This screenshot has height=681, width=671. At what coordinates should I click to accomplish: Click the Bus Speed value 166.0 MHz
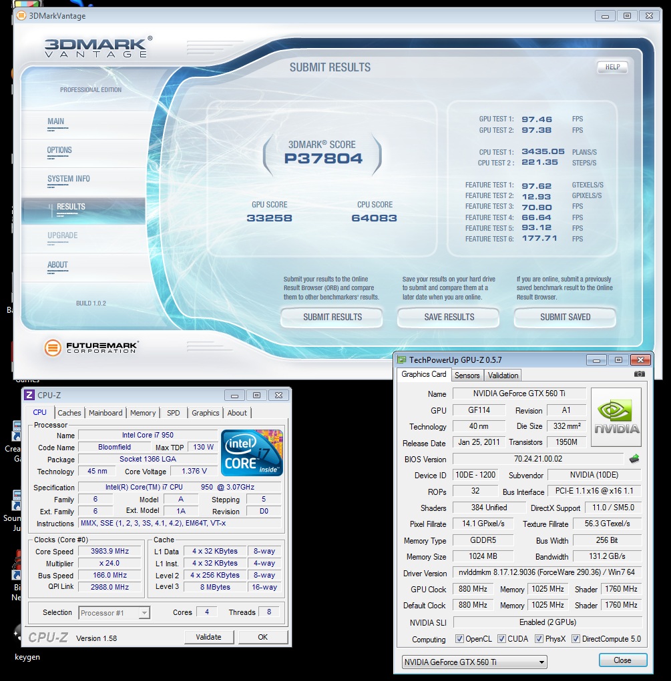pos(110,575)
